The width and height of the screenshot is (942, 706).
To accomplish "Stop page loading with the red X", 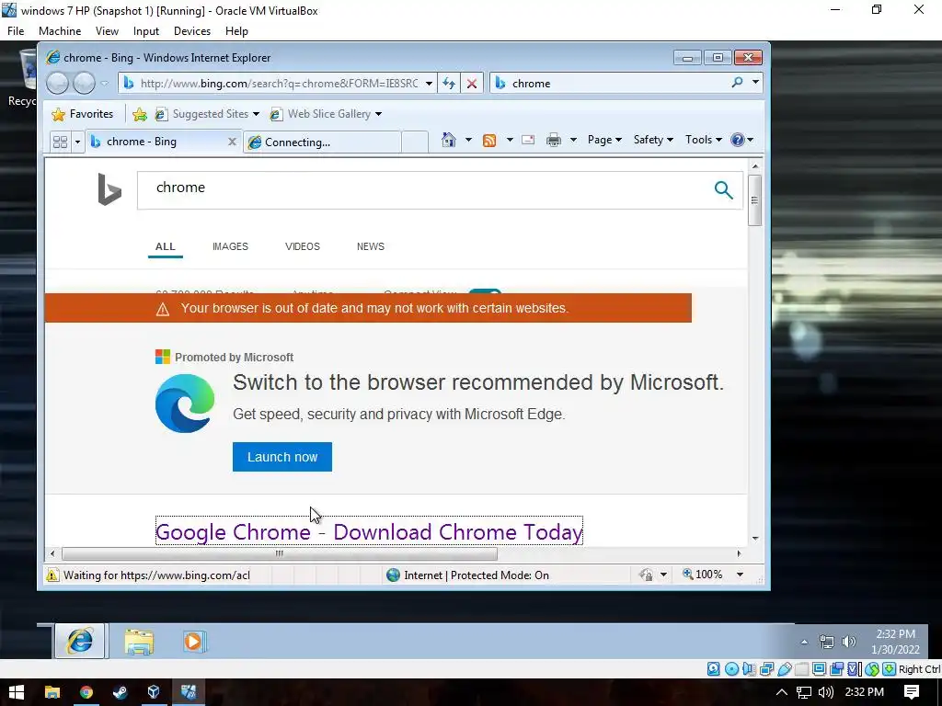I will (472, 84).
